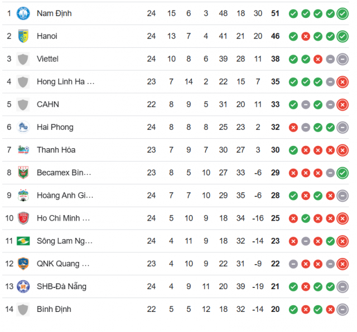Viewport: 357px width, 332px height.
Task: Click Viettel's outlined latest draw icon
Action: [342, 59]
